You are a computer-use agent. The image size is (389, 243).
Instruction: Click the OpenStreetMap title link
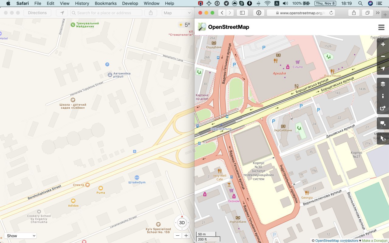(229, 27)
